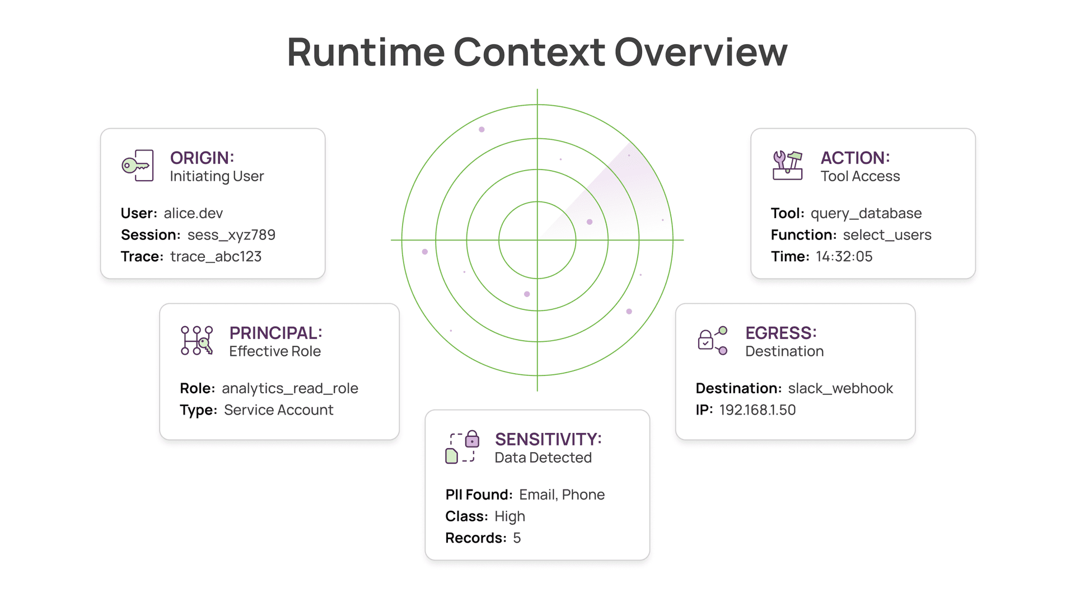Click the 192.168.1.50 IP address
The height and width of the screenshot is (607, 1075).
757,410
